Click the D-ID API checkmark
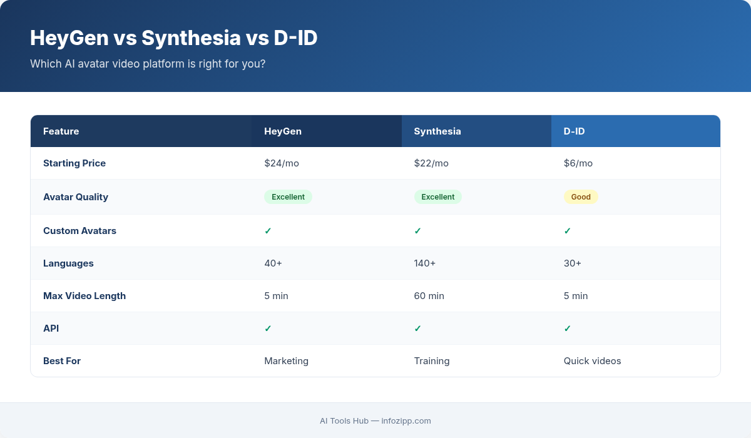This screenshot has height=438, width=751. tap(568, 328)
